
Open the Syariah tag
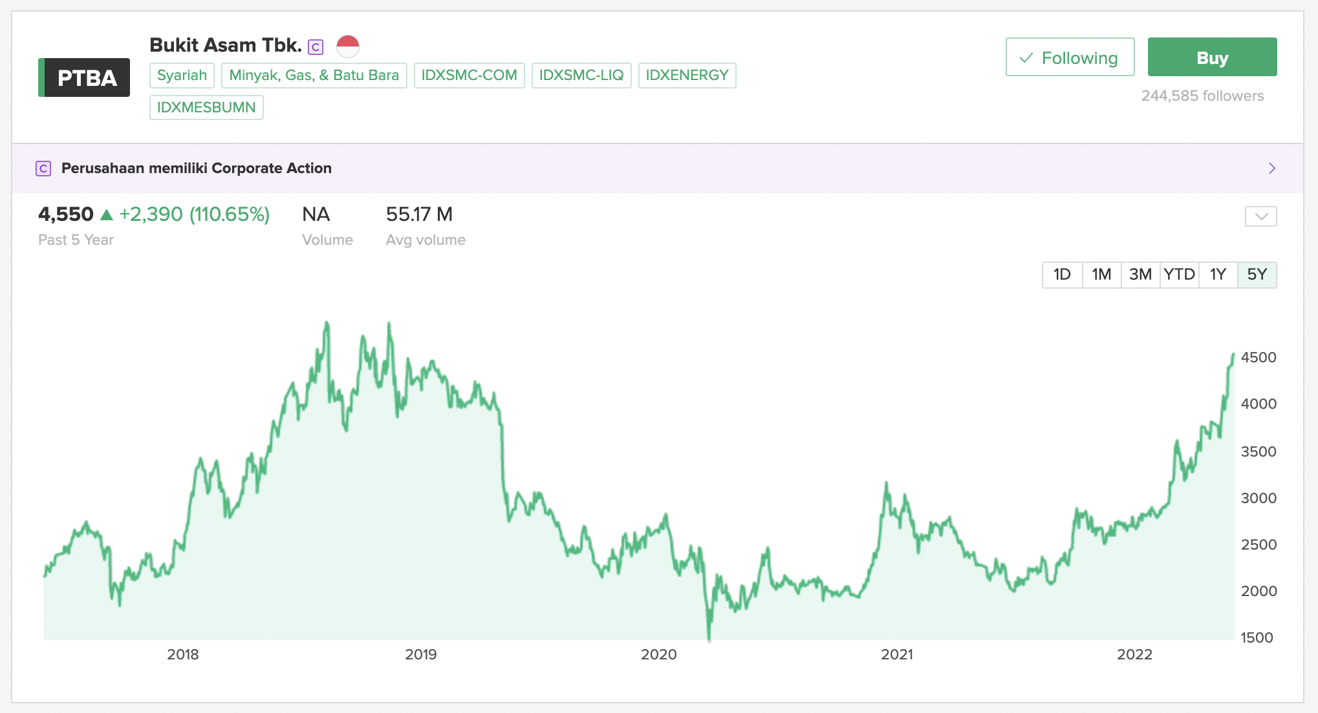click(x=182, y=76)
